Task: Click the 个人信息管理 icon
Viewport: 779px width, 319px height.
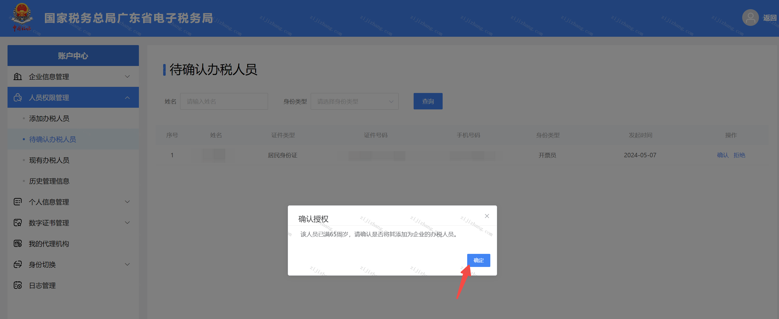Action: tap(18, 202)
